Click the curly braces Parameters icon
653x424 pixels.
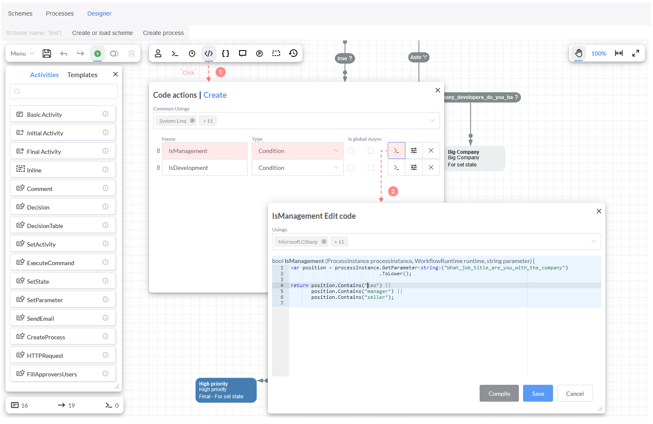[226, 54]
